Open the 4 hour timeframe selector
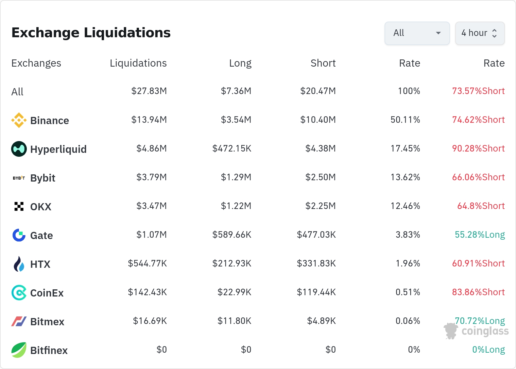Image resolution: width=516 pixels, height=369 pixels. click(x=480, y=33)
